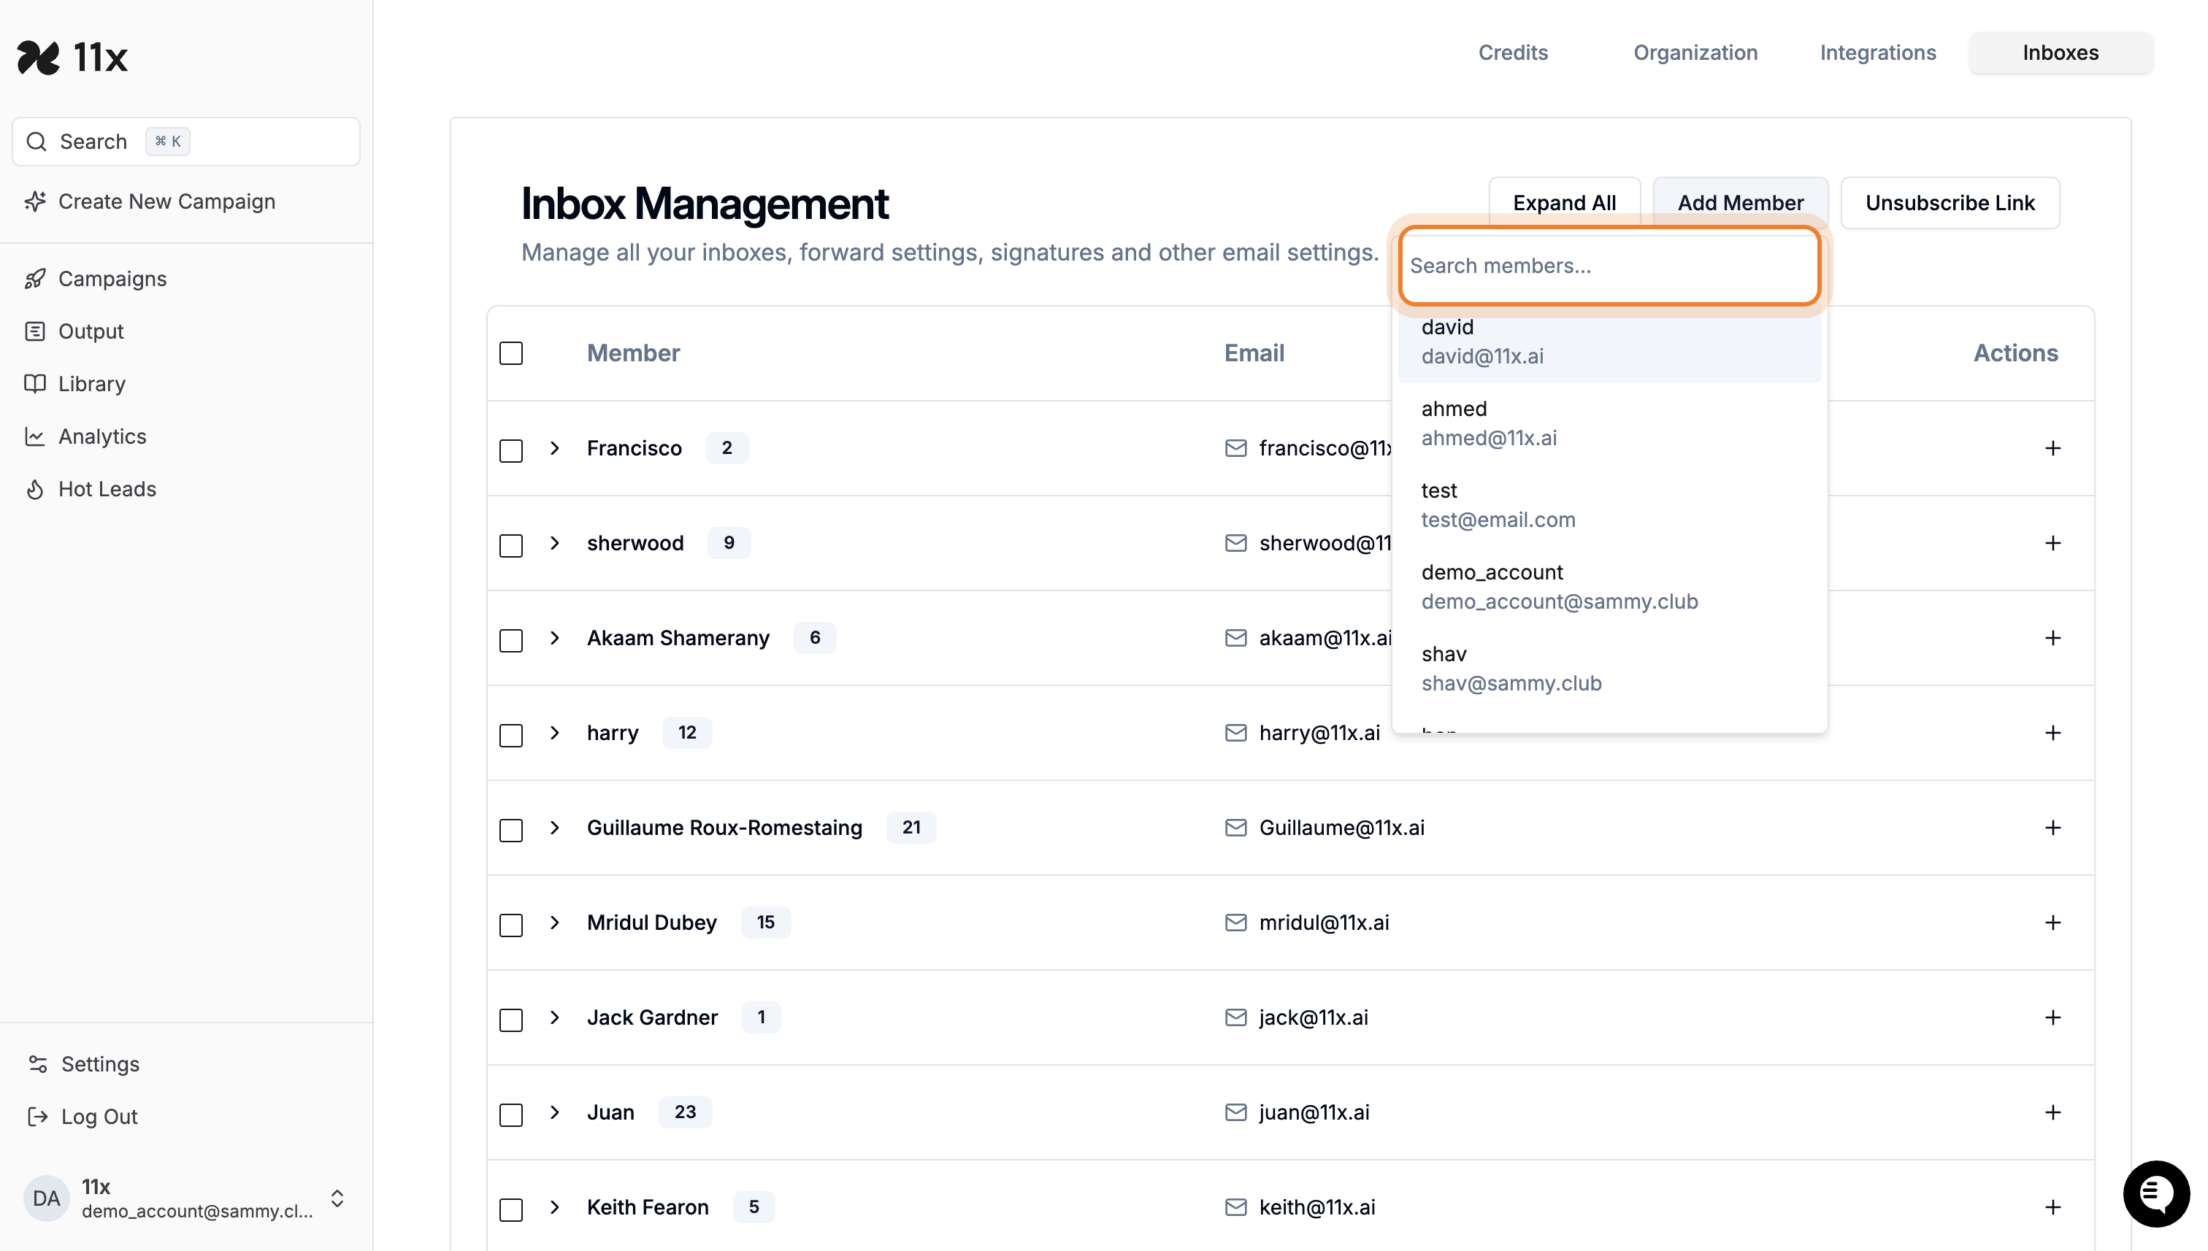
Task: Click the plus action for Juan
Action: coord(2052,1112)
